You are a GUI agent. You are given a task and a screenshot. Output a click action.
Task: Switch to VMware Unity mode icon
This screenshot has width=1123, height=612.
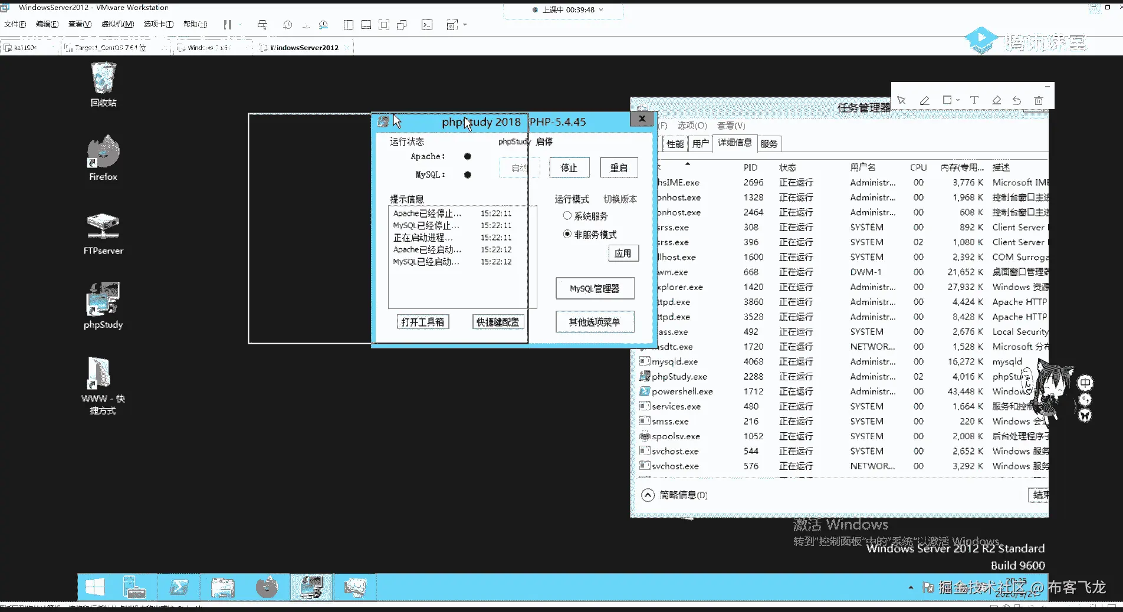pyautogui.click(x=402, y=25)
